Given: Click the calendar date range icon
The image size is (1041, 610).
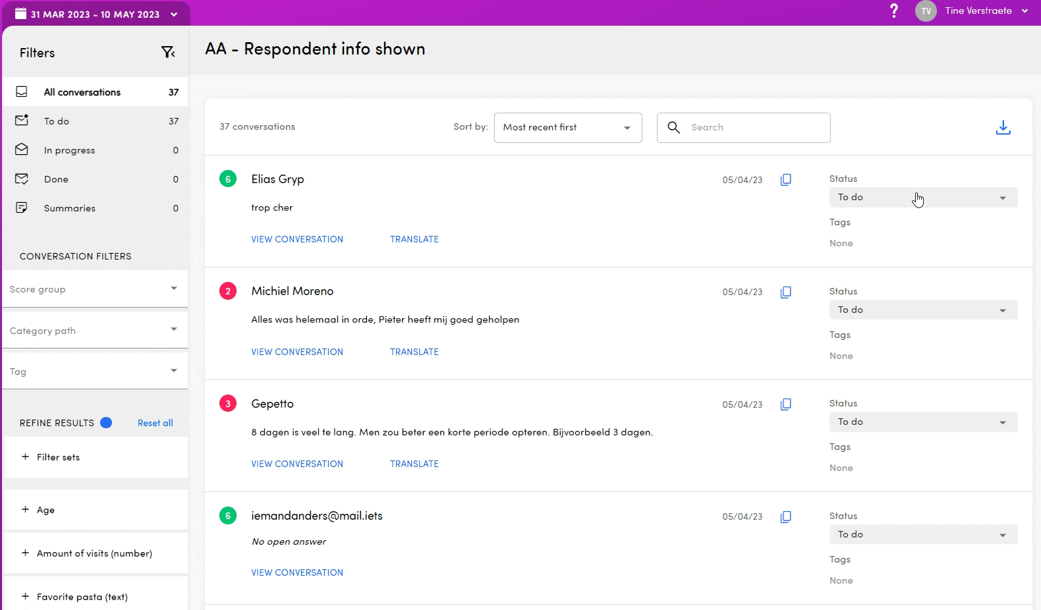Looking at the screenshot, I should 21,14.
